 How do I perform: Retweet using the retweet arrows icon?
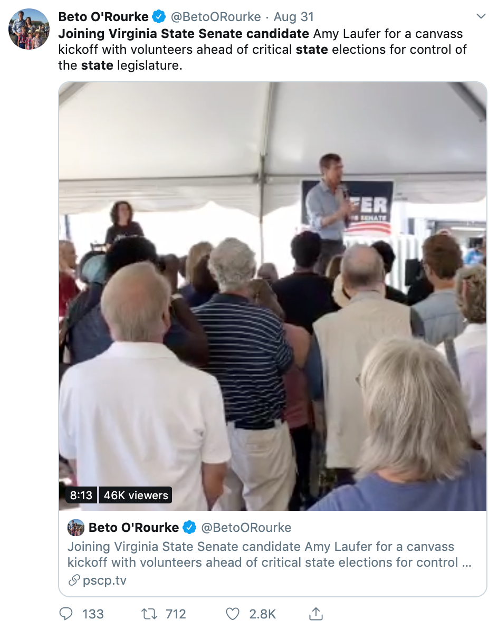point(149,614)
